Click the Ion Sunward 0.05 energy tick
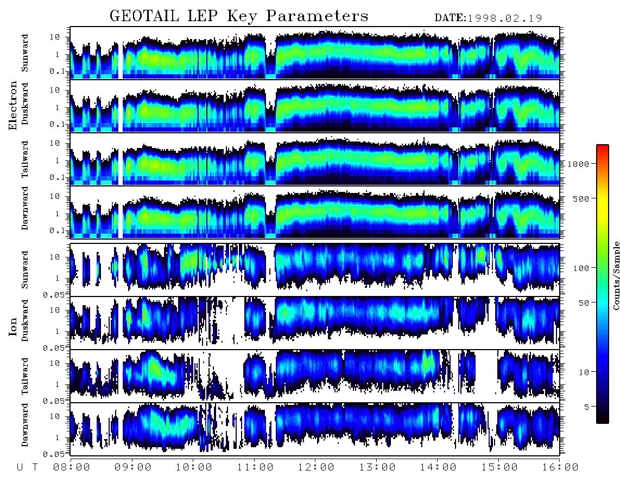 [x=54, y=294]
